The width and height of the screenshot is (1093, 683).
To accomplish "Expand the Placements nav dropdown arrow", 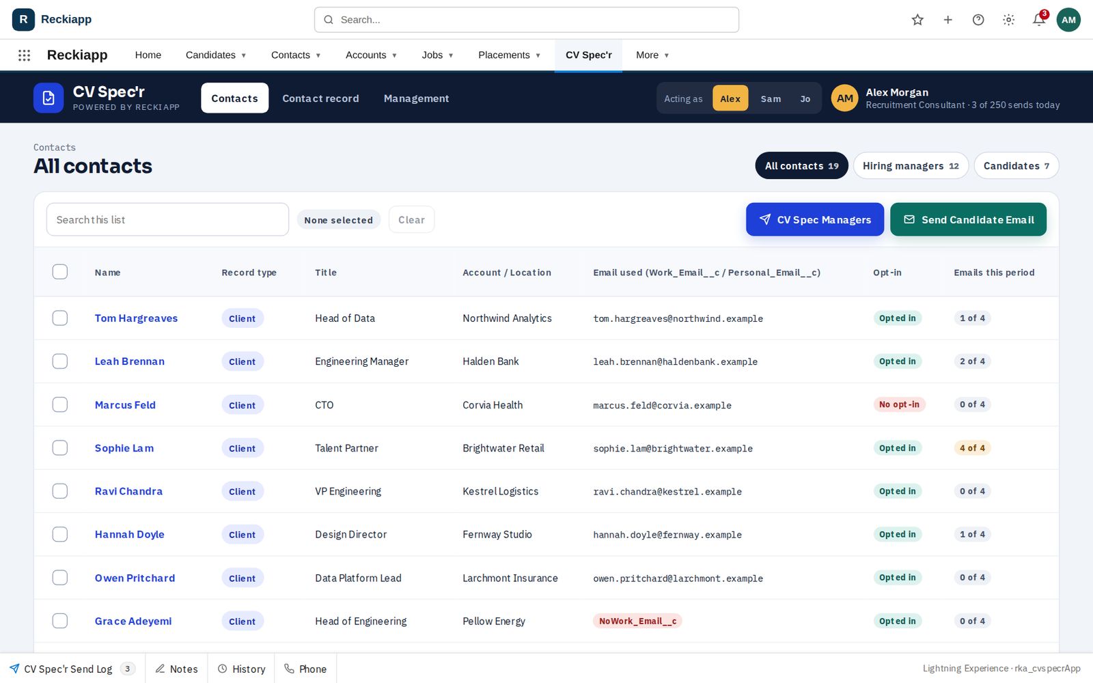I will (538, 55).
